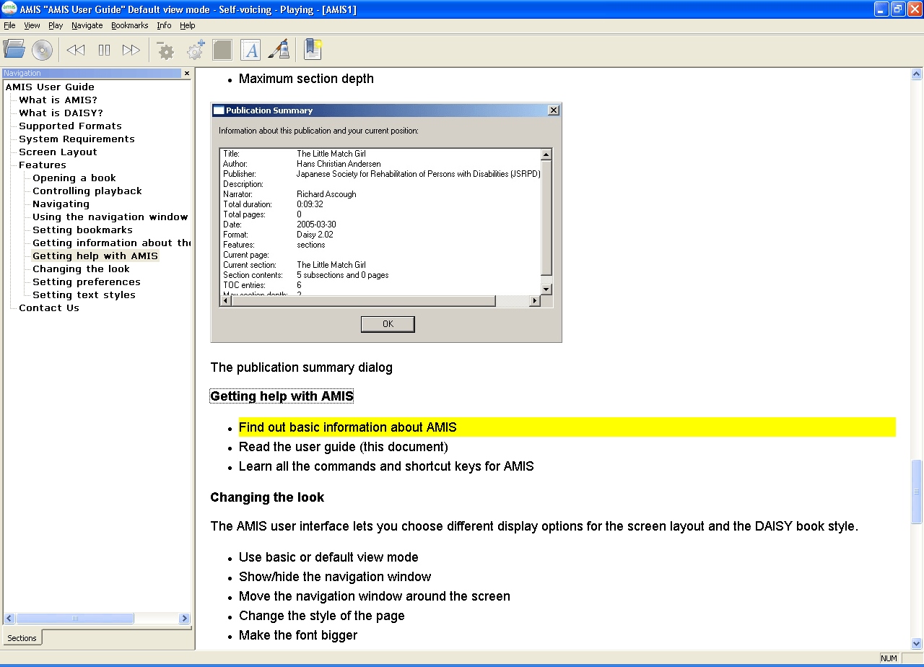Close the Navigation panel
The width and height of the screenshot is (924, 667).
pos(187,73)
